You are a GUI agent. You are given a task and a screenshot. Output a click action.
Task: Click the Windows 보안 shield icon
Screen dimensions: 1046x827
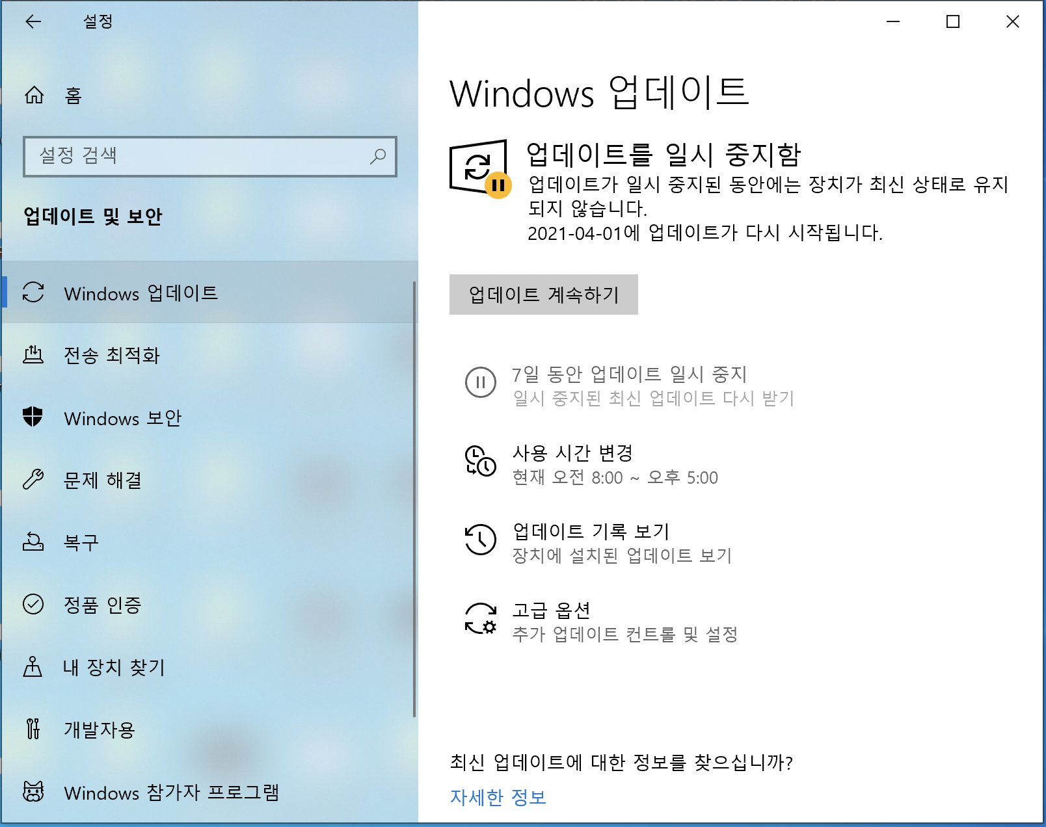coord(33,417)
